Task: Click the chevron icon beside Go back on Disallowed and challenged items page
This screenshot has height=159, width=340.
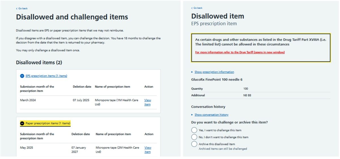Action: [17, 8]
